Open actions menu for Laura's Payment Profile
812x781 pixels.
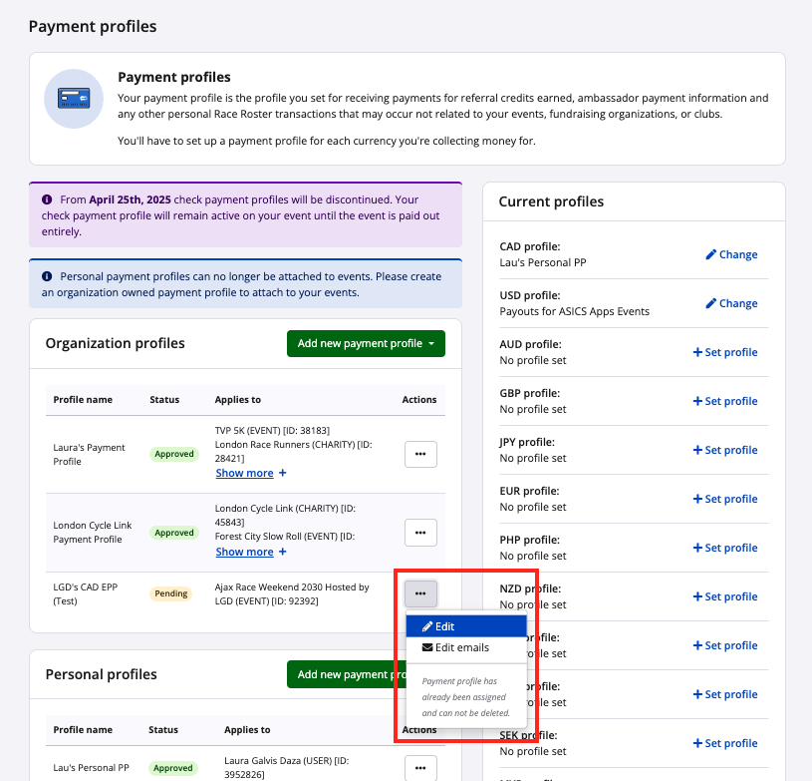click(x=420, y=455)
